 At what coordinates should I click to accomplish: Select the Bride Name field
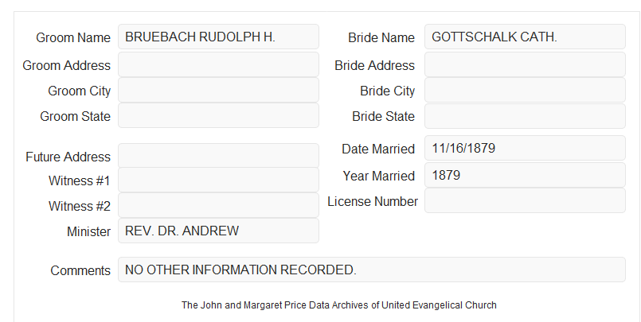[525, 37]
